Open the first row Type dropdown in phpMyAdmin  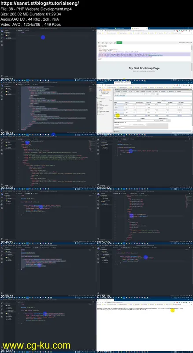(130, 105)
